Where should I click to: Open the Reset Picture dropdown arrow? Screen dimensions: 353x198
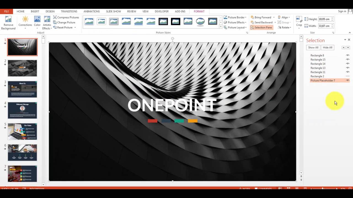click(x=75, y=28)
